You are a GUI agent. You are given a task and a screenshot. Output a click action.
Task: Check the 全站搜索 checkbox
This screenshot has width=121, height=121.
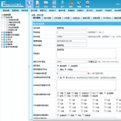tap(105, 93)
